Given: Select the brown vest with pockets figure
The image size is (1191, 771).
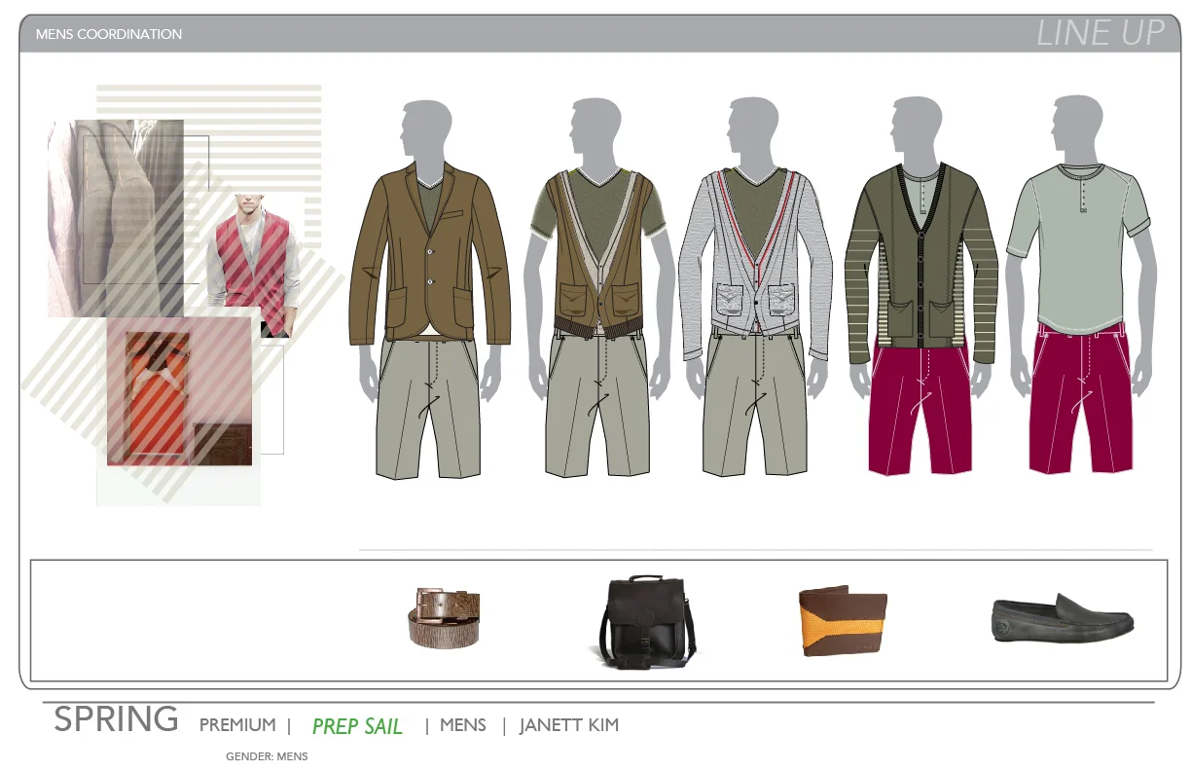Looking at the screenshot, I should 597,287.
